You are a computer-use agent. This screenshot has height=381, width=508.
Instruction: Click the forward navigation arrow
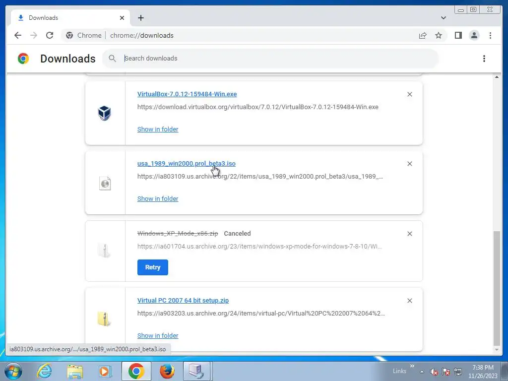point(34,35)
